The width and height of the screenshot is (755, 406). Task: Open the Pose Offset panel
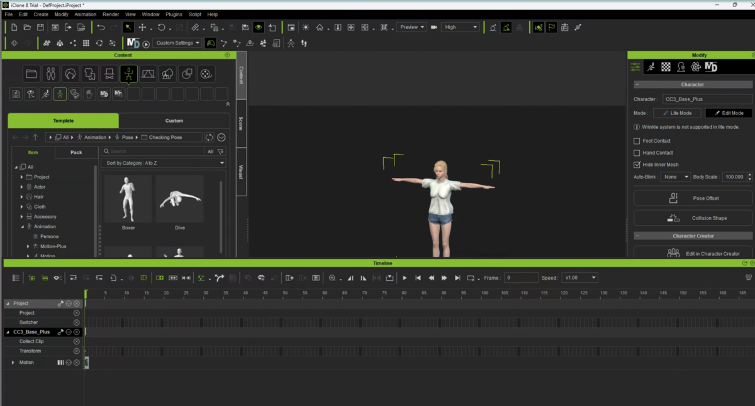click(x=692, y=197)
